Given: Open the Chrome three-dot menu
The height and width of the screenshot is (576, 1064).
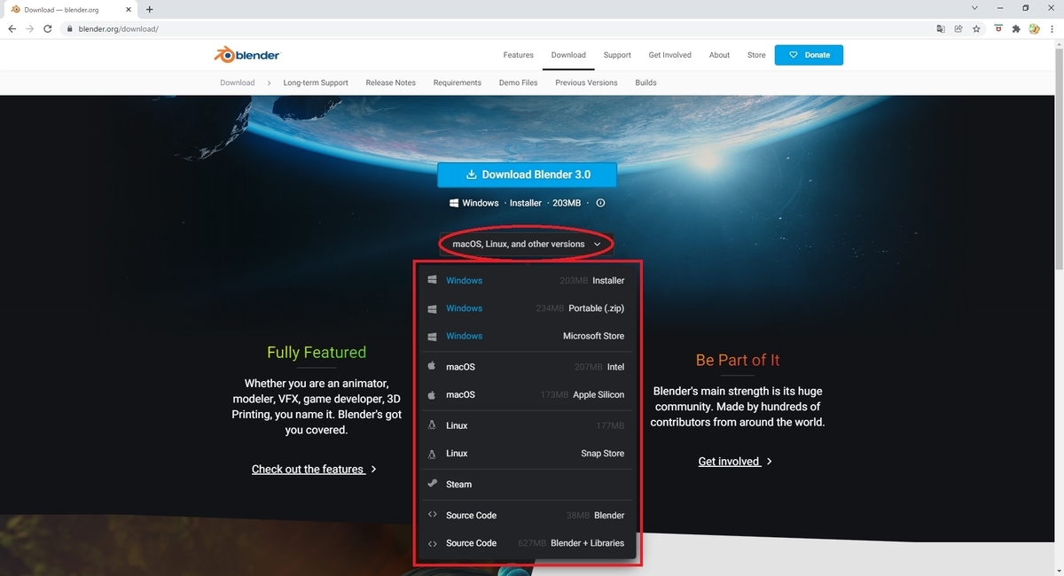Looking at the screenshot, I should pos(1052,28).
